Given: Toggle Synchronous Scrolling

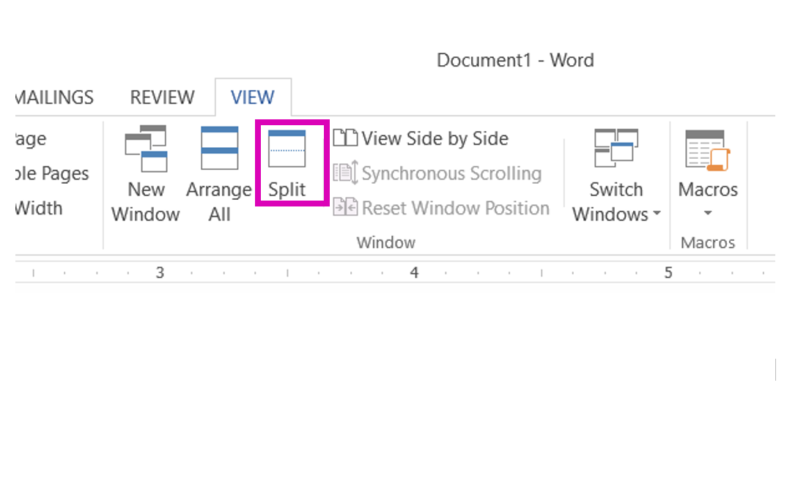Looking at the screenshot, I should point(437,173).
